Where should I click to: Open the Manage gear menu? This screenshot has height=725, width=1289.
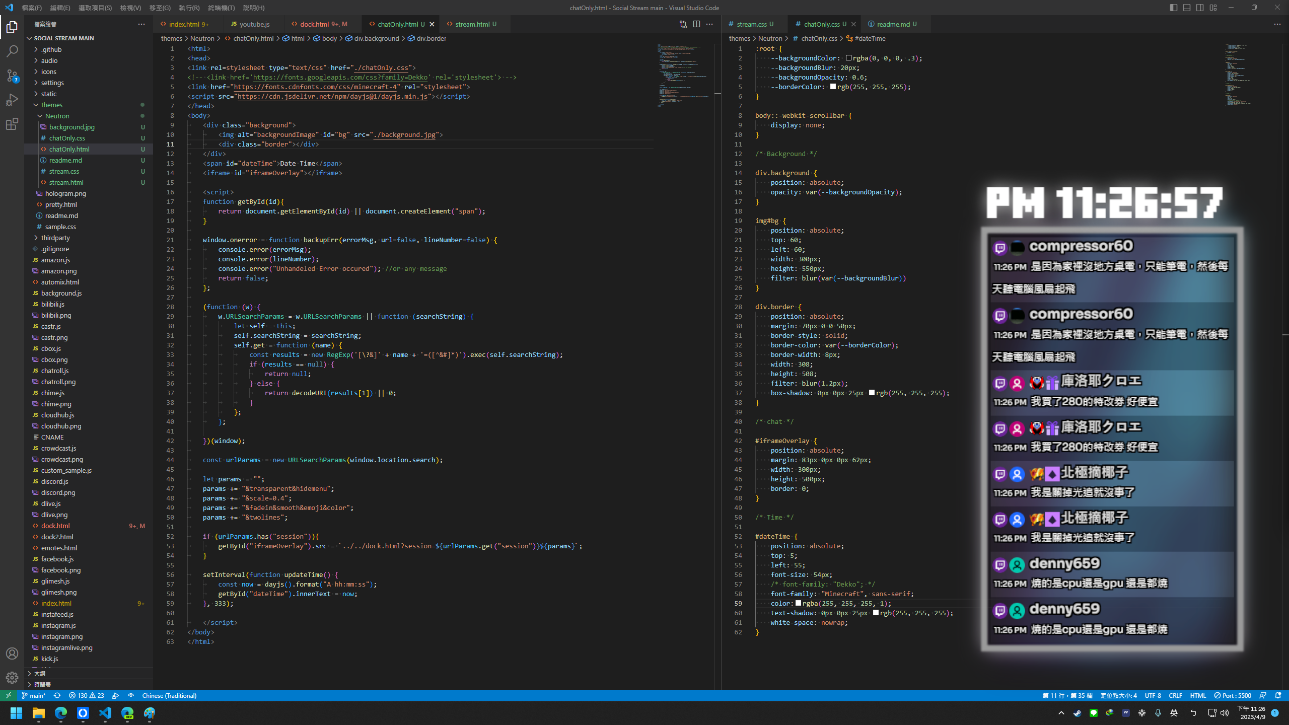tap(12, 678)
